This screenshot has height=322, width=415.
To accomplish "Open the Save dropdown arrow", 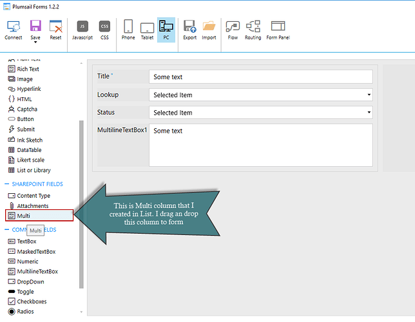I will coord(35,42).
